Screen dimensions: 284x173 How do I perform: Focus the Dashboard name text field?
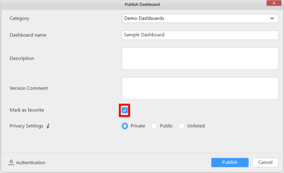(200, 35)
